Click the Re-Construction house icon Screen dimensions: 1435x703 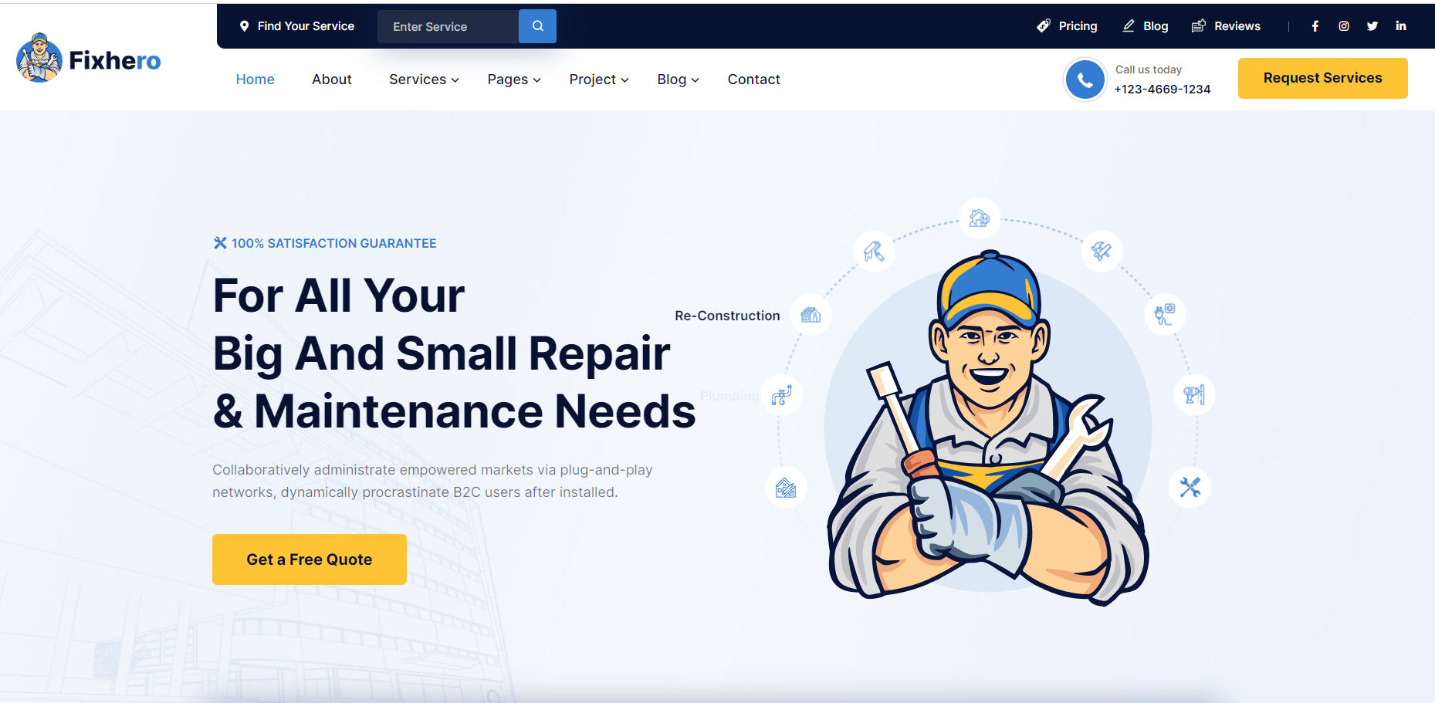[811, 315]
